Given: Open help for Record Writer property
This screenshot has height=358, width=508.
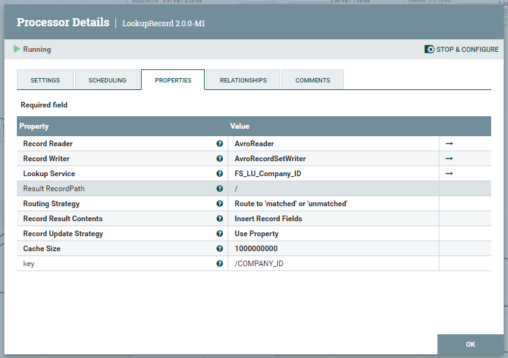Looking at the screenshot, I should tap(220, 159).
